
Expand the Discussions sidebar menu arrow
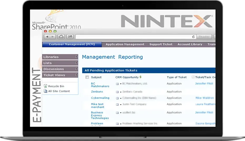[x=76, y=69]
